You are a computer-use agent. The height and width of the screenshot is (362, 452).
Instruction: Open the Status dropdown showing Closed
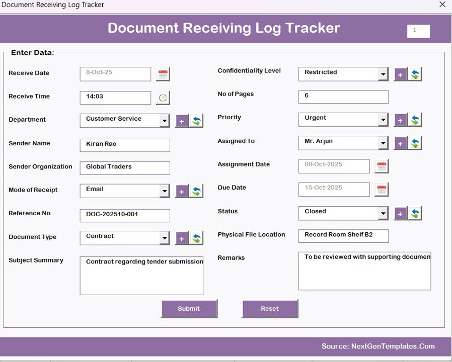(384, 213)
